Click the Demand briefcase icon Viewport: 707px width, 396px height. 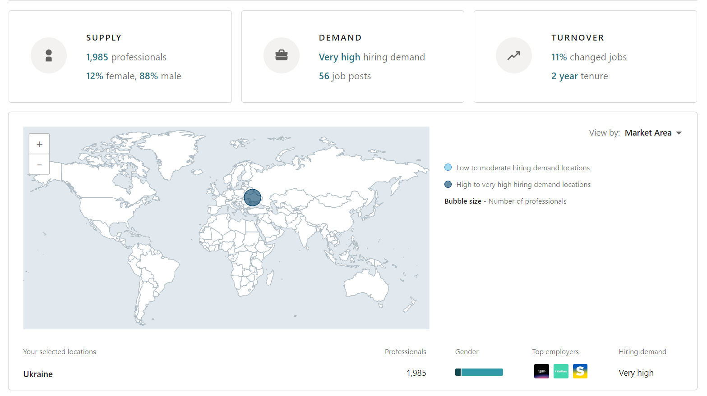(281, 55)
